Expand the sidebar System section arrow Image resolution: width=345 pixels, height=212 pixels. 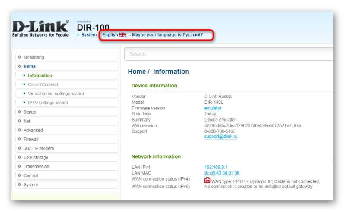(x=19, y=184)
